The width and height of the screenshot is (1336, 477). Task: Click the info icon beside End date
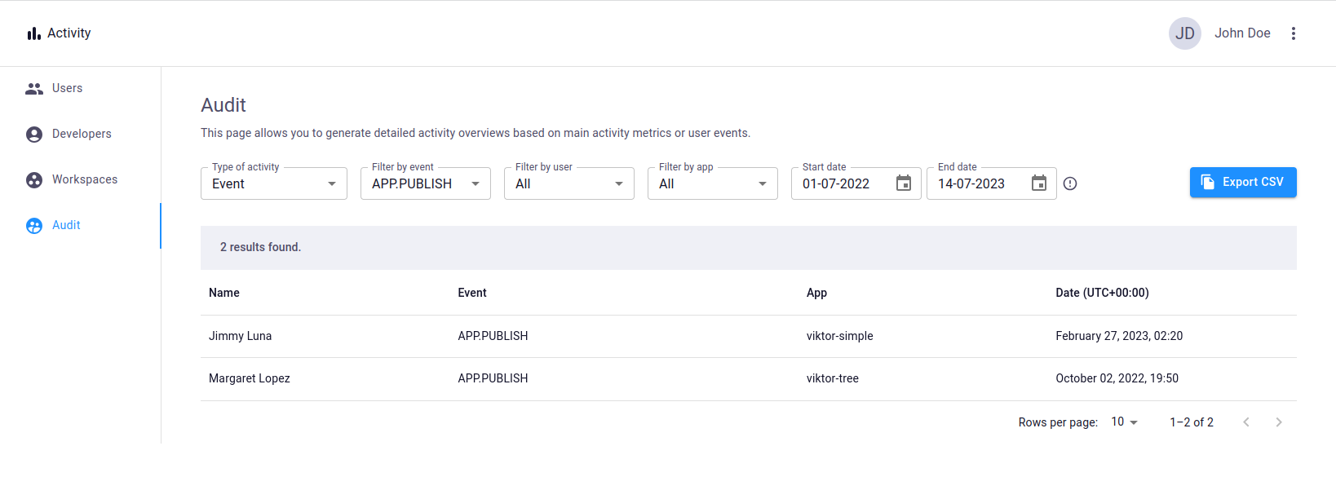tap(1070, 184)
